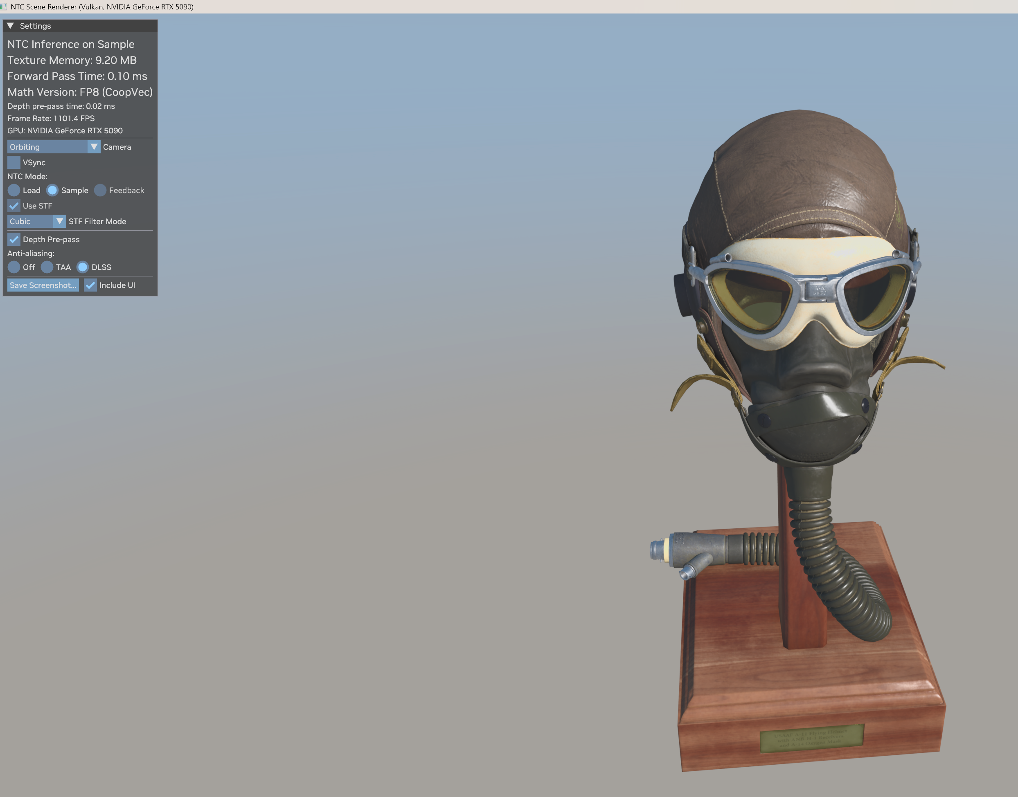Open the Cubic STF Filter Mode dropdown
This screenshot has height=797, width=1018.
click(36, 221)
